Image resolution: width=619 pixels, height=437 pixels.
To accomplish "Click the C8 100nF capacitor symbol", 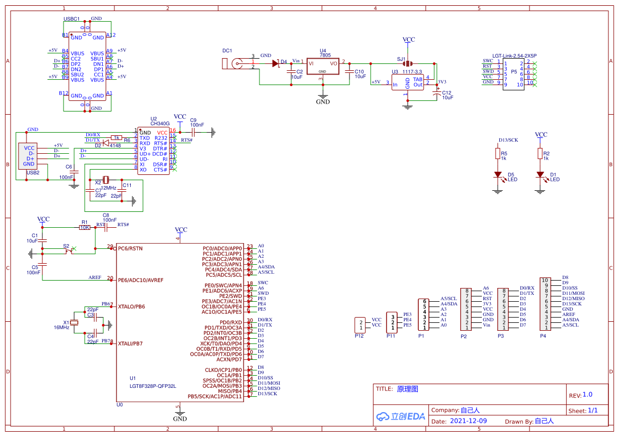I will click(x=106, y=227).
